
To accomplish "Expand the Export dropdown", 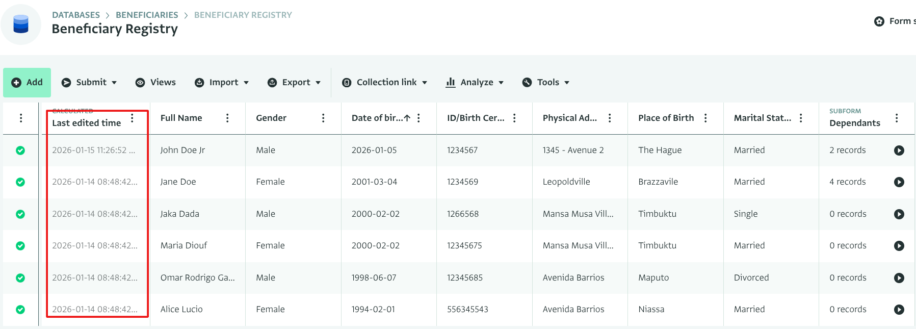I will [294, 83].
